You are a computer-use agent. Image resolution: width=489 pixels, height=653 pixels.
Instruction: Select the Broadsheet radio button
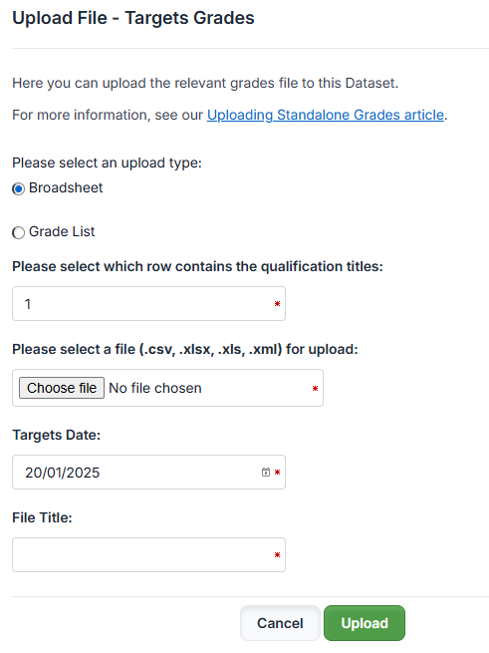pyautogui.click(x=18, y=189)
